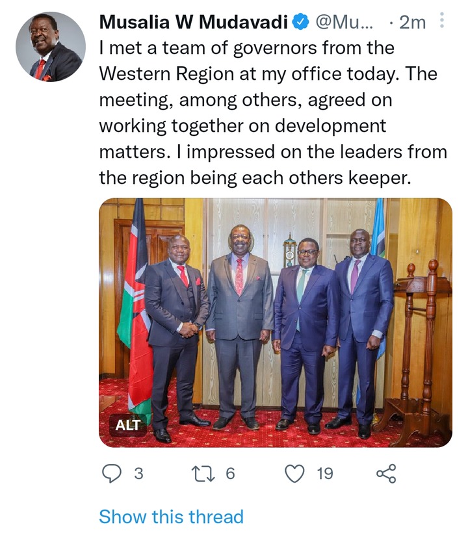This screenshot has height=542, width=468.
Task: Open Musalia Mudavadi's round profile picture
Action: (51, 47)
